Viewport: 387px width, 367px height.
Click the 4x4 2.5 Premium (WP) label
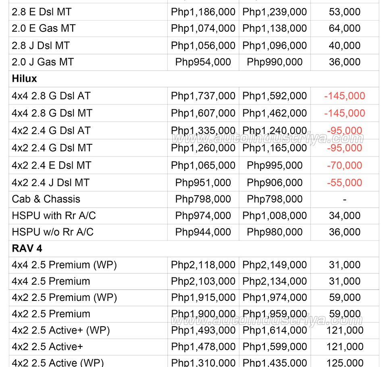pos(64,265)
